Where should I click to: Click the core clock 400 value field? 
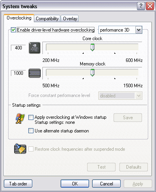pyautogui.click(x=18, y=48)
